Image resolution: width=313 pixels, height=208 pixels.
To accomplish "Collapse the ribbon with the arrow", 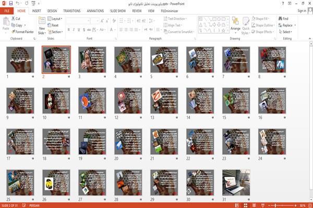I will click(x=310, y=39).
